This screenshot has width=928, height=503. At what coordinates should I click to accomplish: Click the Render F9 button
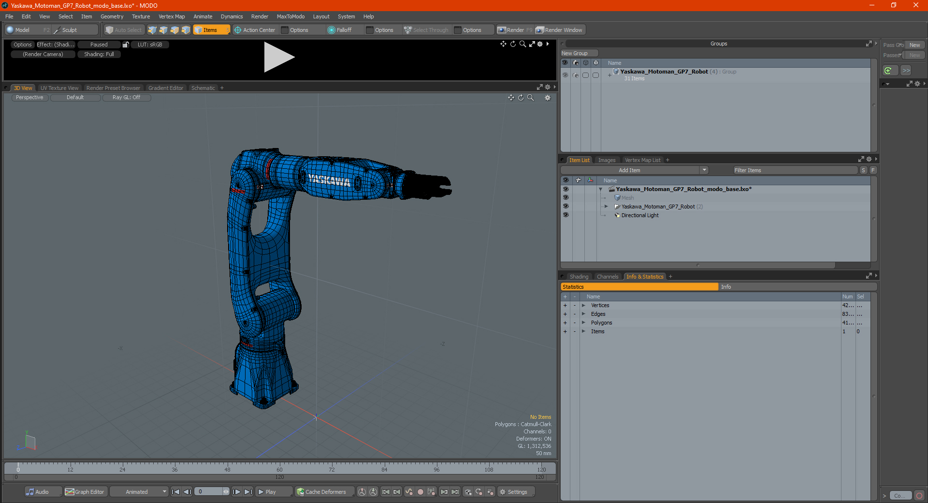point(515,30)
